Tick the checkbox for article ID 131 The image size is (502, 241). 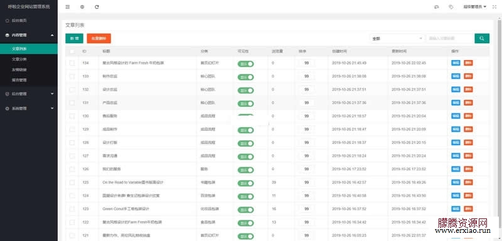coord(72,103)
